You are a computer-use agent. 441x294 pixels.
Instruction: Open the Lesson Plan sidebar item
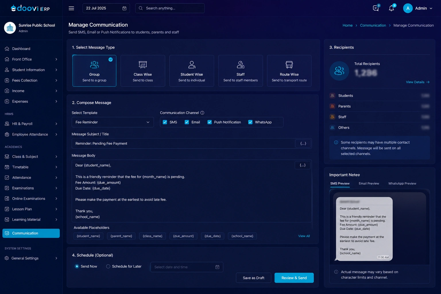click(31, 209)
